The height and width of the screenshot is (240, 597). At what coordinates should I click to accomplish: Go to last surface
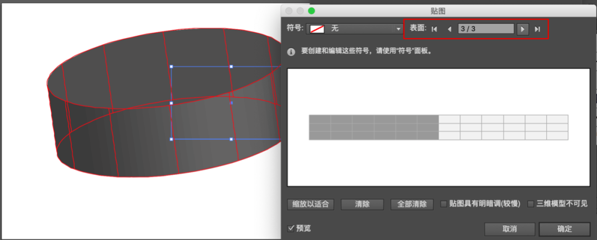pyautogui.click(x=537, y=29)
